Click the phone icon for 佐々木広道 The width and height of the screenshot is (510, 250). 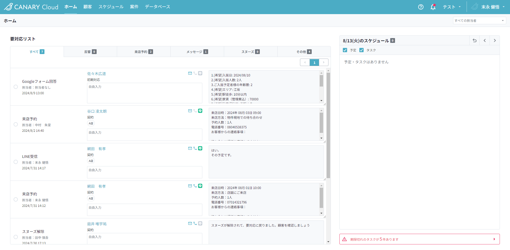pos(195,73)
